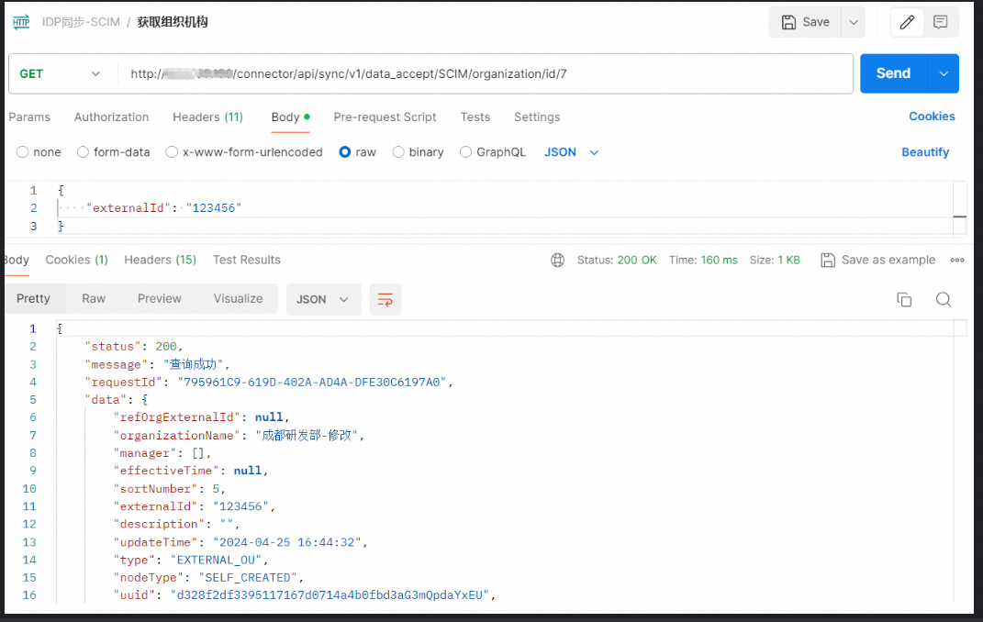Select the GraphQL body radio button
The width and height of the screenshot is (983, 622).
tap(466, 152)
